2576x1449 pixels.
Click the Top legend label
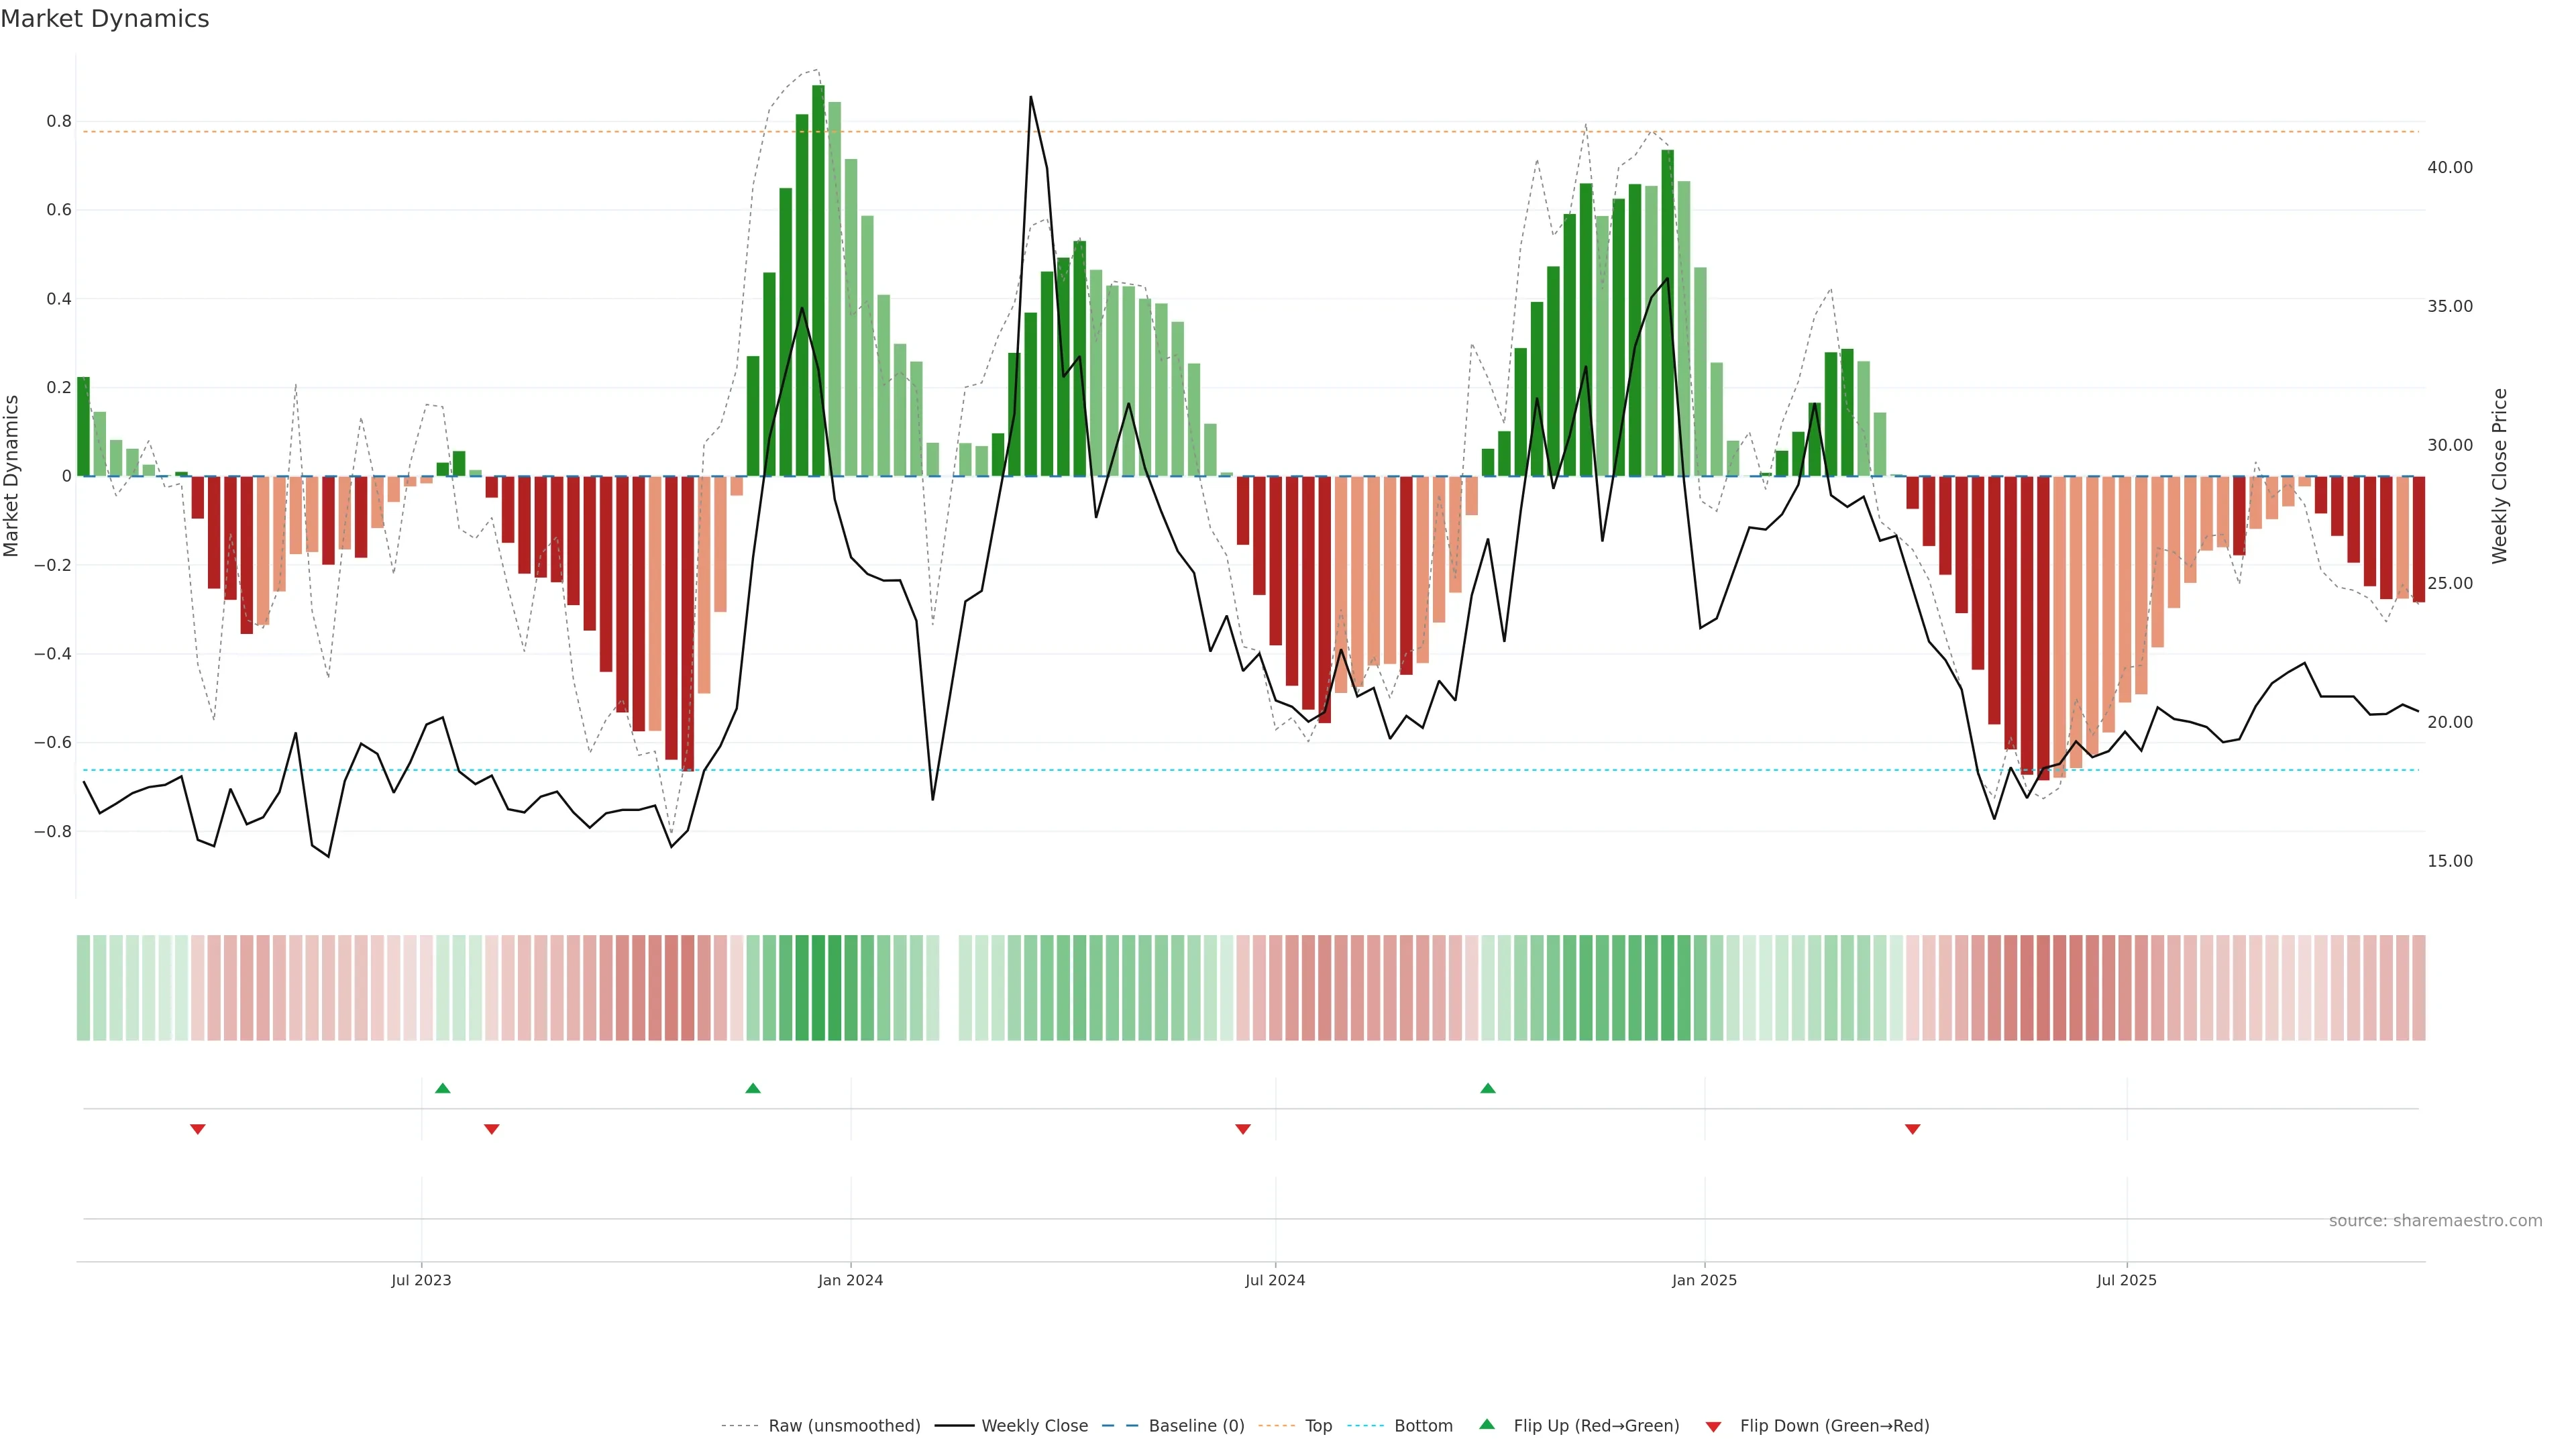pyautogui.click(x=1318, y=1425)
